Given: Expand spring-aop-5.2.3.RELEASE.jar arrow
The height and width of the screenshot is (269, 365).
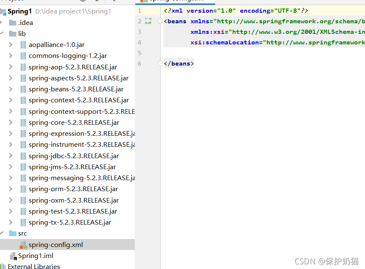Looking at the screenshot, I should [x=11, y=67].
